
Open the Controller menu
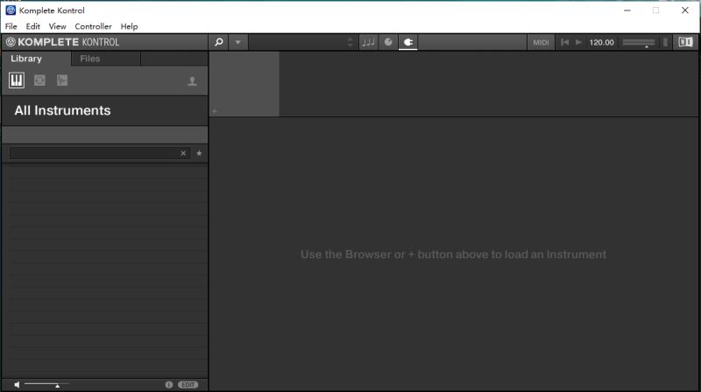tap(93, 26)
